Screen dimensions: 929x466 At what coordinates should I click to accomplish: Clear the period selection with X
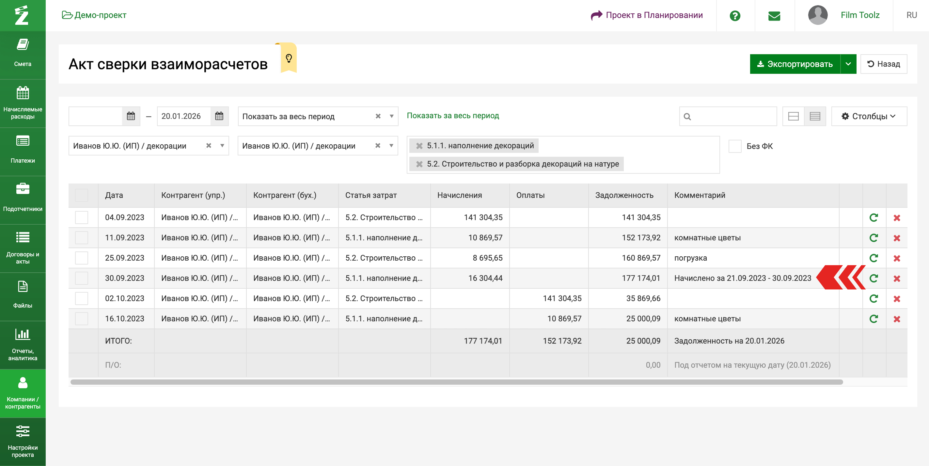coord(378,116)
